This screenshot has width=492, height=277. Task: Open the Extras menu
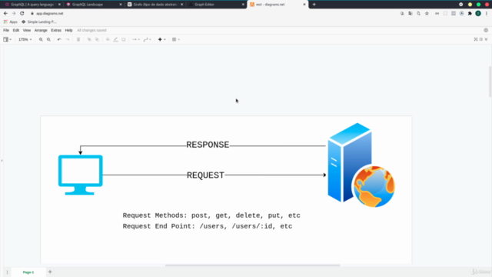pos(56,31)
